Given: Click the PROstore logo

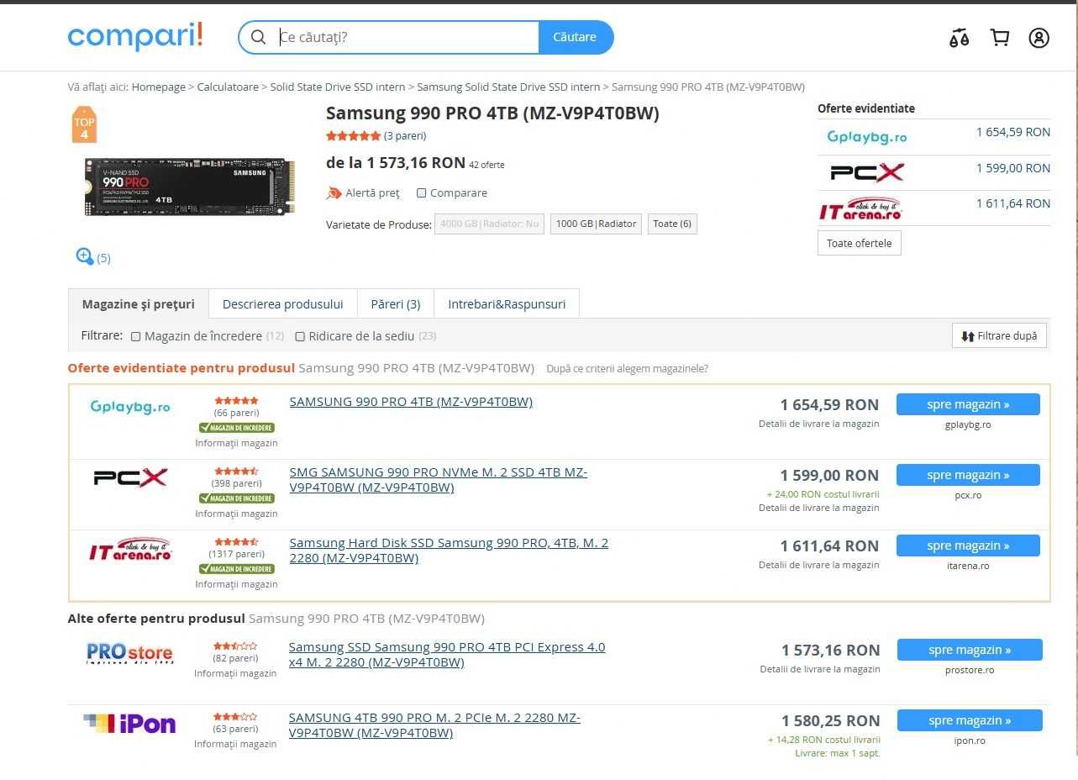Looking at the screenshot, I should coord(129,652).
